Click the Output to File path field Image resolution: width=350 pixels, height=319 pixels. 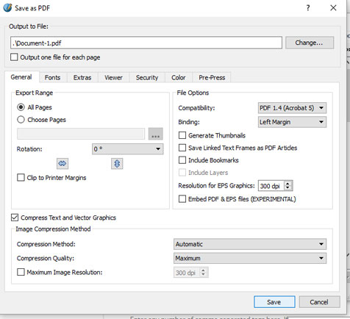click(x=146, y=43)
